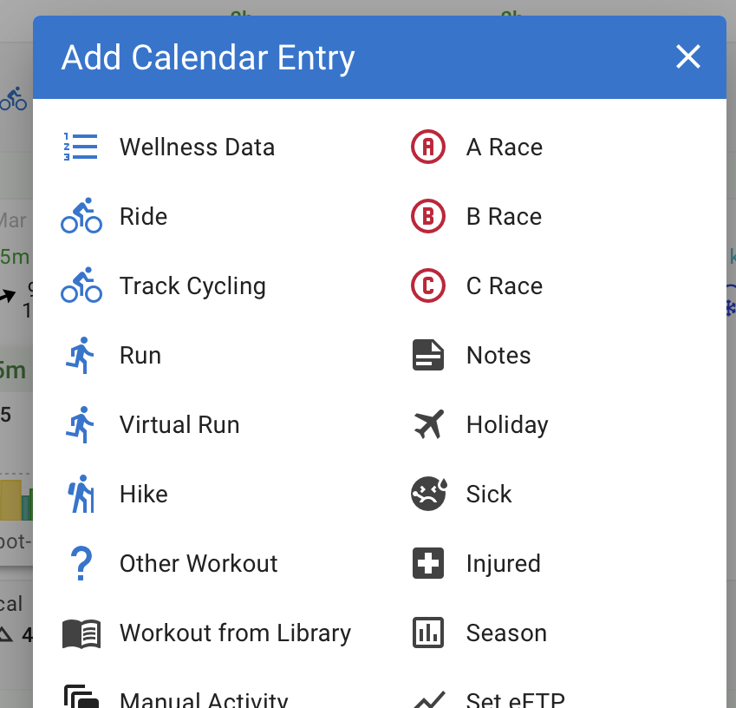Image resolution: width=736 pixels, height=708 pixels.
Task: Click the Injured medical cross icon
Action: tap(427, 564)
